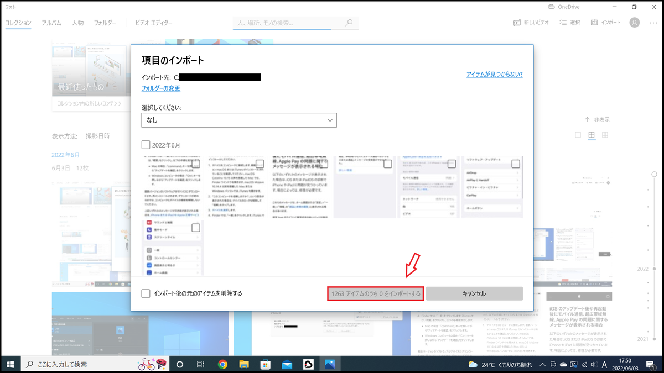This screenshot has width=664, height=373.
Task: Click the インポート toolbar button at top right
Action: [606, 23]
